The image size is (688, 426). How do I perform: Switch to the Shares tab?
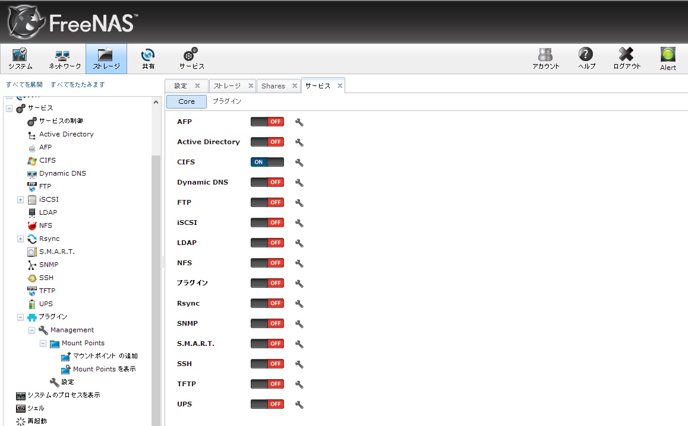tap(273, 86)
